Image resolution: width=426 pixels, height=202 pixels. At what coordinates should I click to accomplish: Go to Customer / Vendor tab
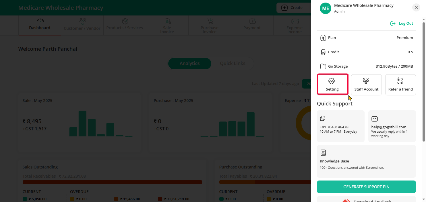pos(82,25)
